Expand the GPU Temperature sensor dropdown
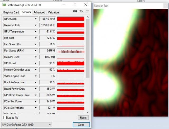 (36, 32)
